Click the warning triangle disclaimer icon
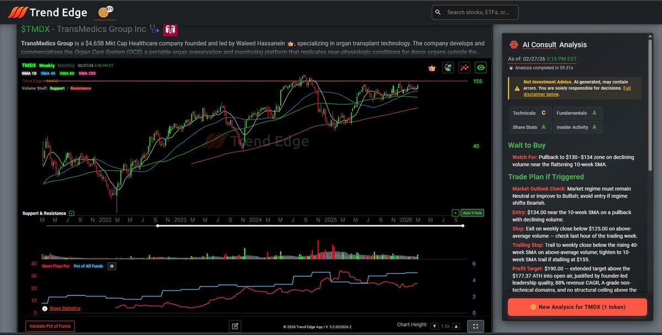 pos(517,88)
